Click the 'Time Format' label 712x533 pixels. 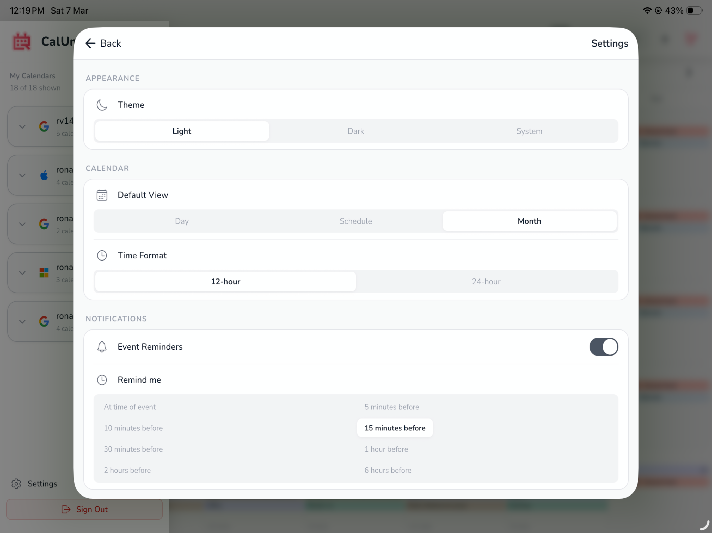coord(142,256)
